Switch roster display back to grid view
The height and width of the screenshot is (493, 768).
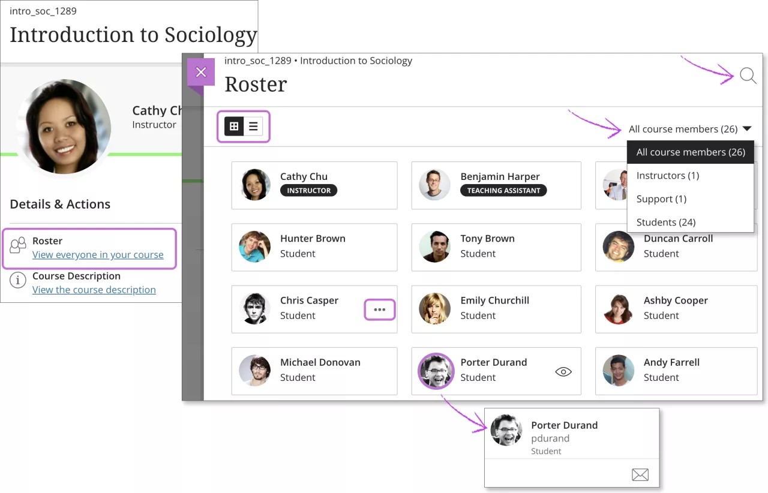coord(233,126)
